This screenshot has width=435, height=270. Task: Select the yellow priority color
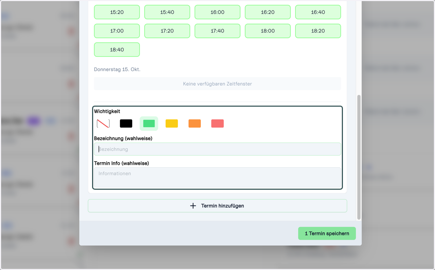click(x=172, y=124)
